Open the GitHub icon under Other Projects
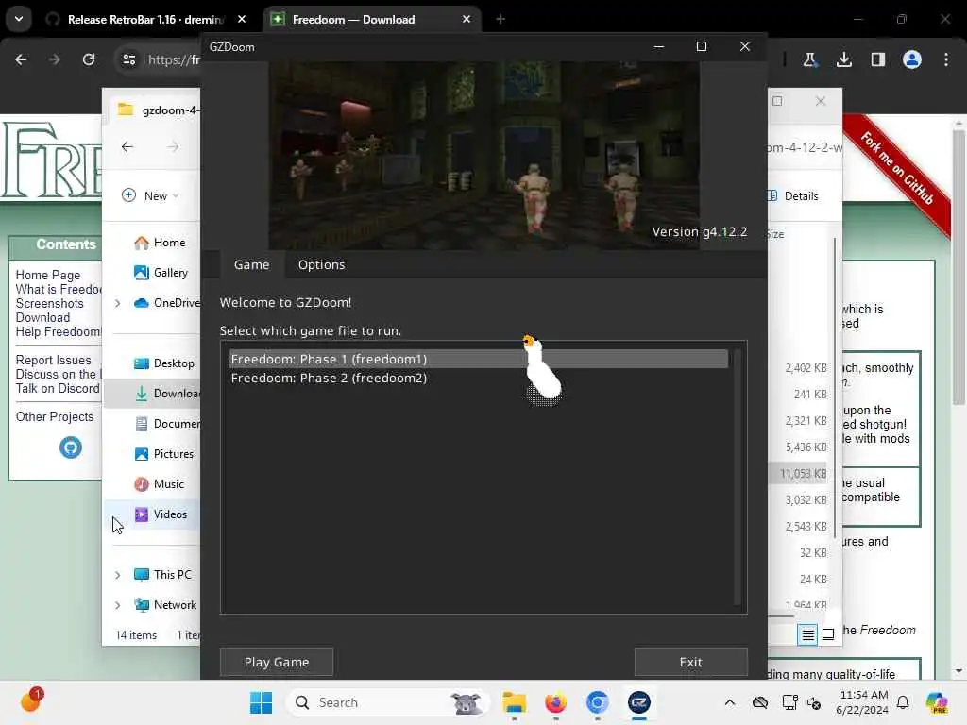Image resolution: width=967 pixels, height=725 pixels. (x=70, y=447)
